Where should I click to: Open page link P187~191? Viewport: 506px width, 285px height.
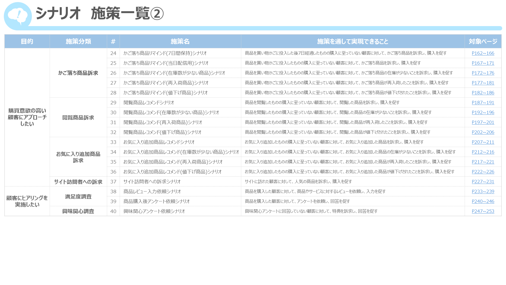483,103
